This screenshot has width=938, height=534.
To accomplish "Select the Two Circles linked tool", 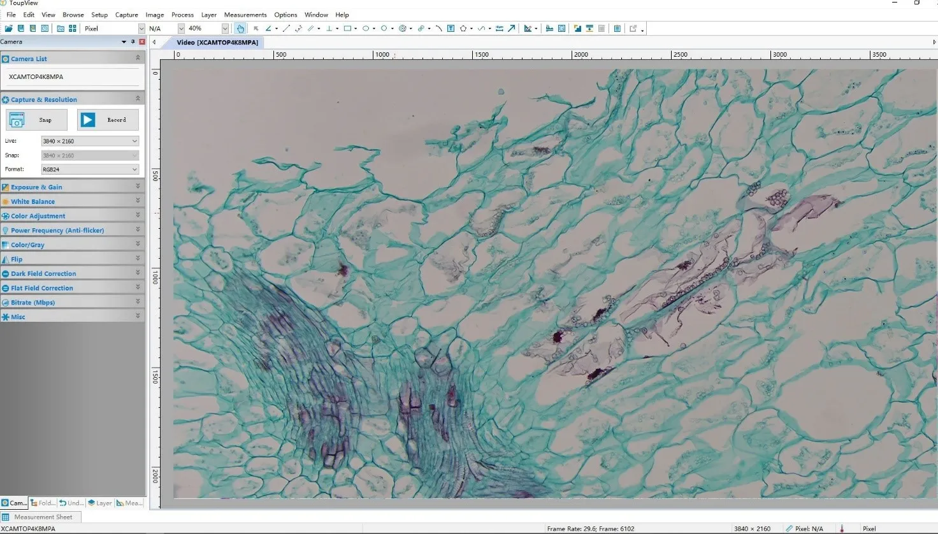I will point(421,29).
